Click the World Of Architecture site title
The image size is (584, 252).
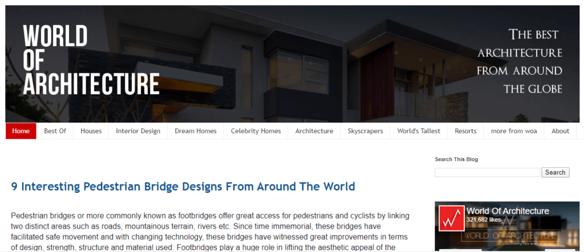91,60
